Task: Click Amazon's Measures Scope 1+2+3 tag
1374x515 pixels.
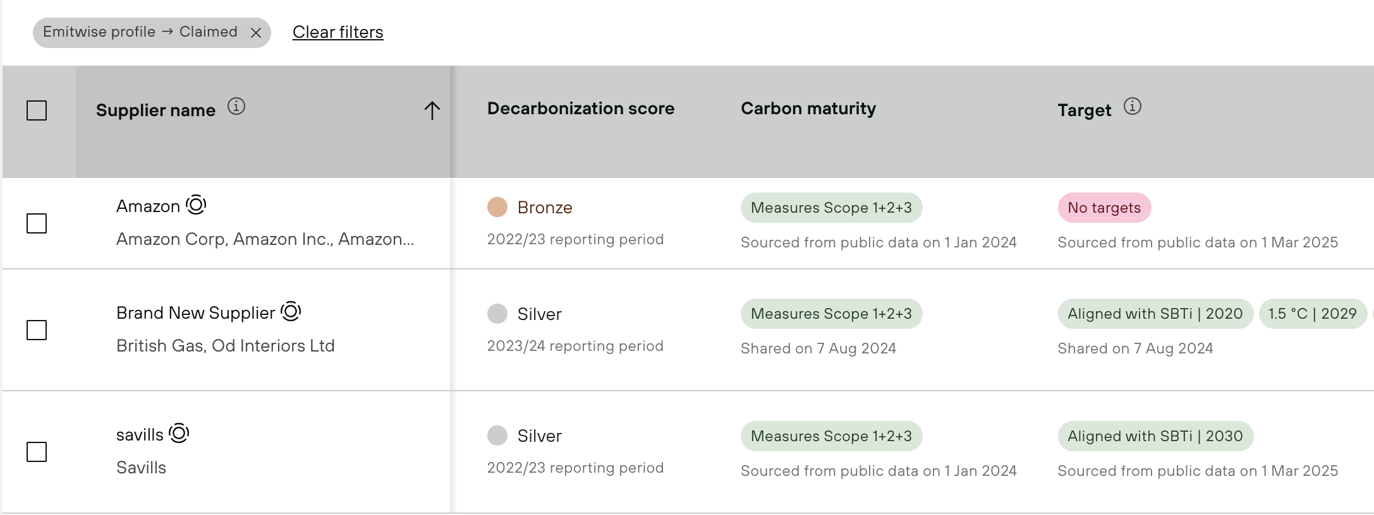Action: click(x=831, y=208)
